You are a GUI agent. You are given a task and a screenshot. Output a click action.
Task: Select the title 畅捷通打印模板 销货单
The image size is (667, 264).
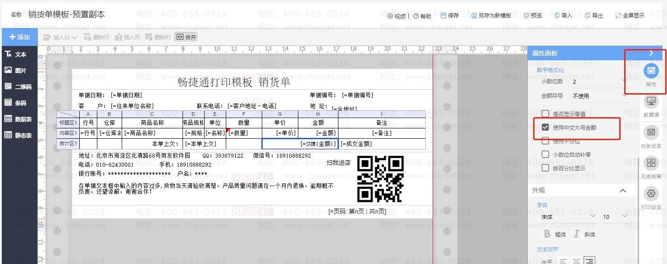point(234,82)
